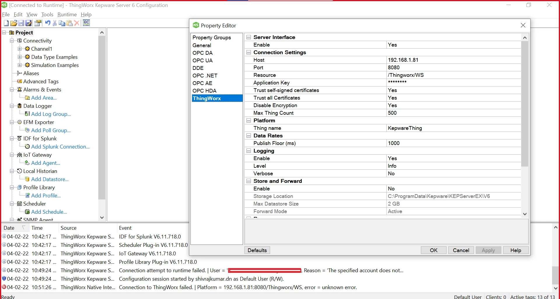Viewport: 560px width, 299px height.
Task: Open the View menu
Action: click(32, 14)
